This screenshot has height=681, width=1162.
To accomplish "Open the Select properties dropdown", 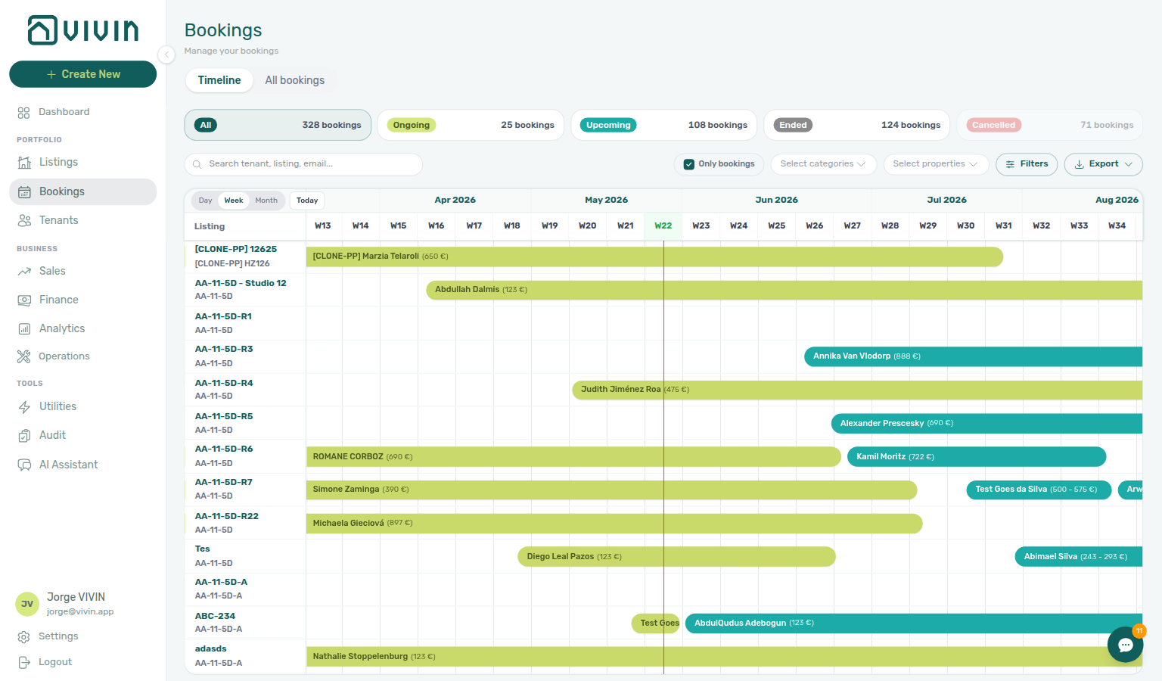I will 936,164.
